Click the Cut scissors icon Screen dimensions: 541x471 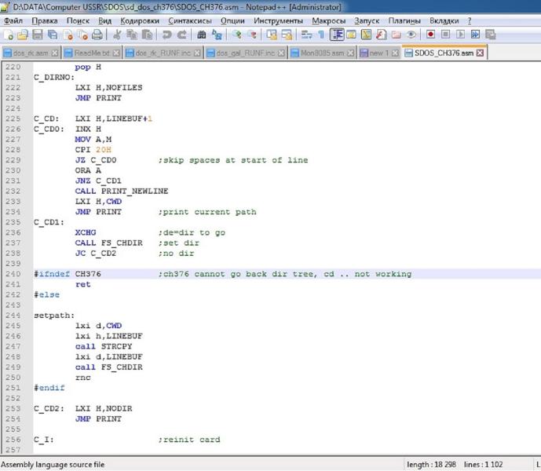(x=117, y=35)
